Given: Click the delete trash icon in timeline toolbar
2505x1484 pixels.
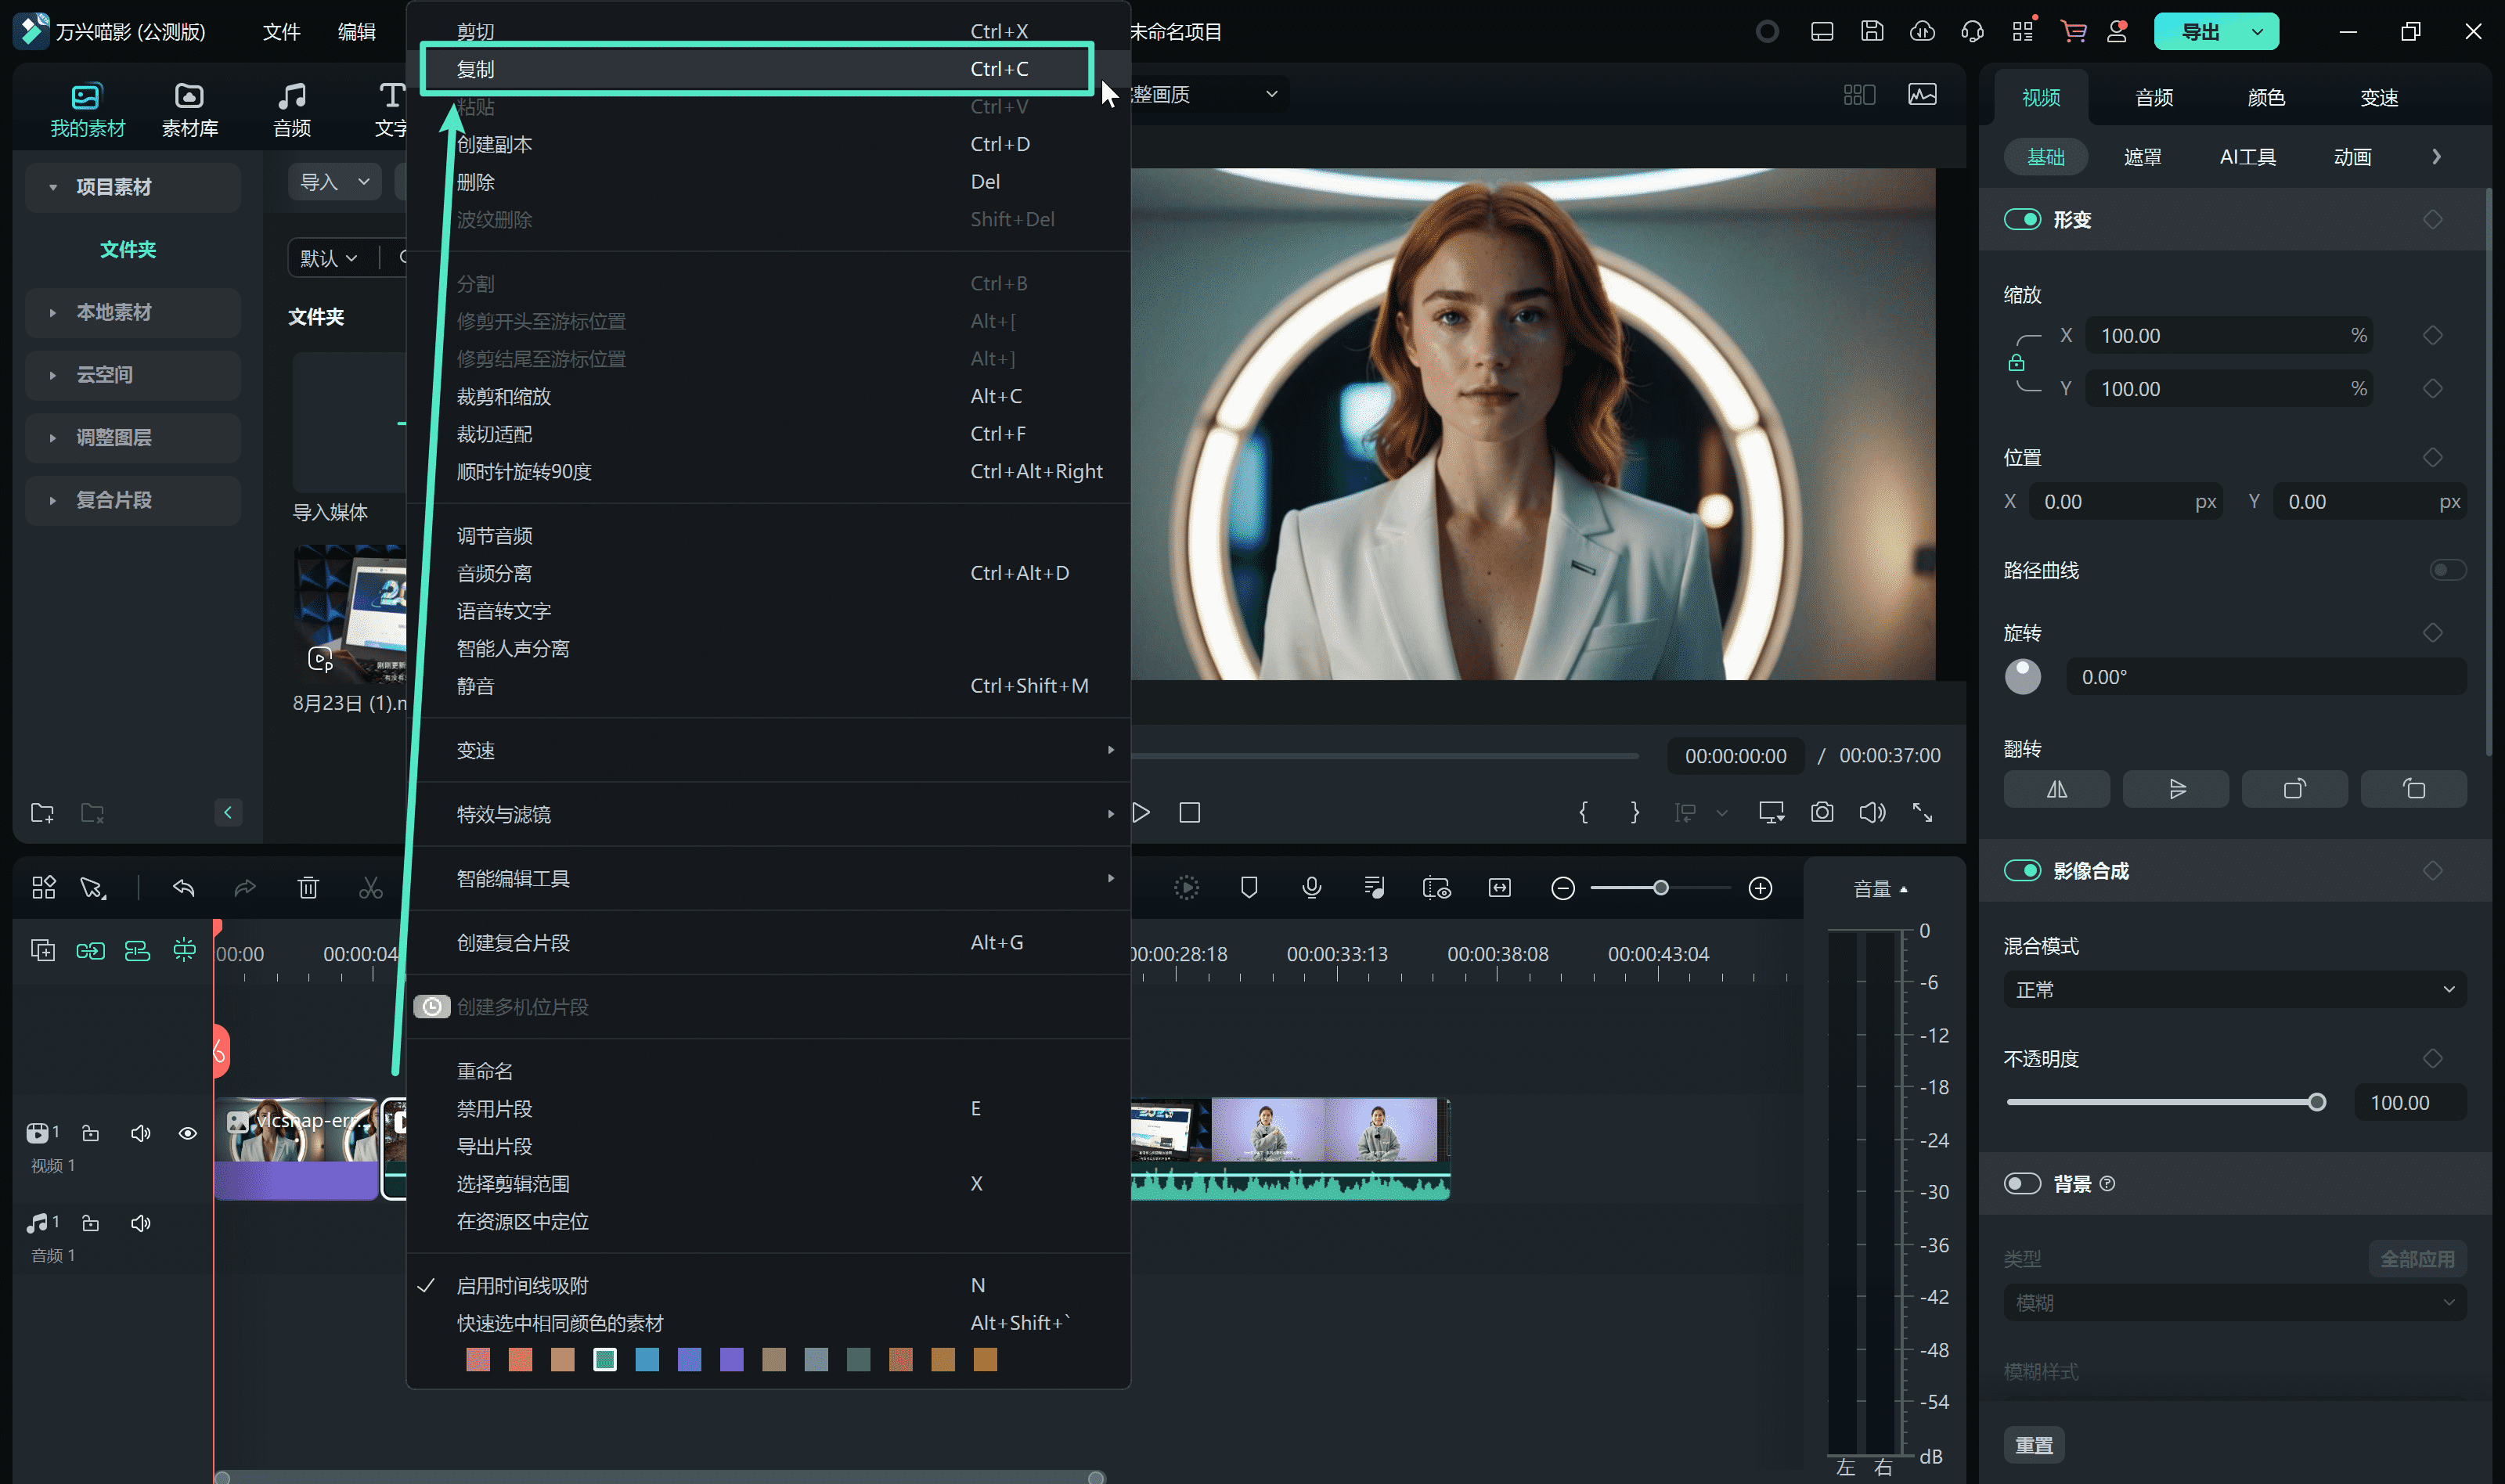Looking at the screenshot, I should 308,888.
